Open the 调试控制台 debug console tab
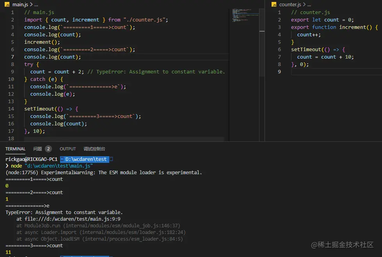The image size is (382, 257). point(94,149)
